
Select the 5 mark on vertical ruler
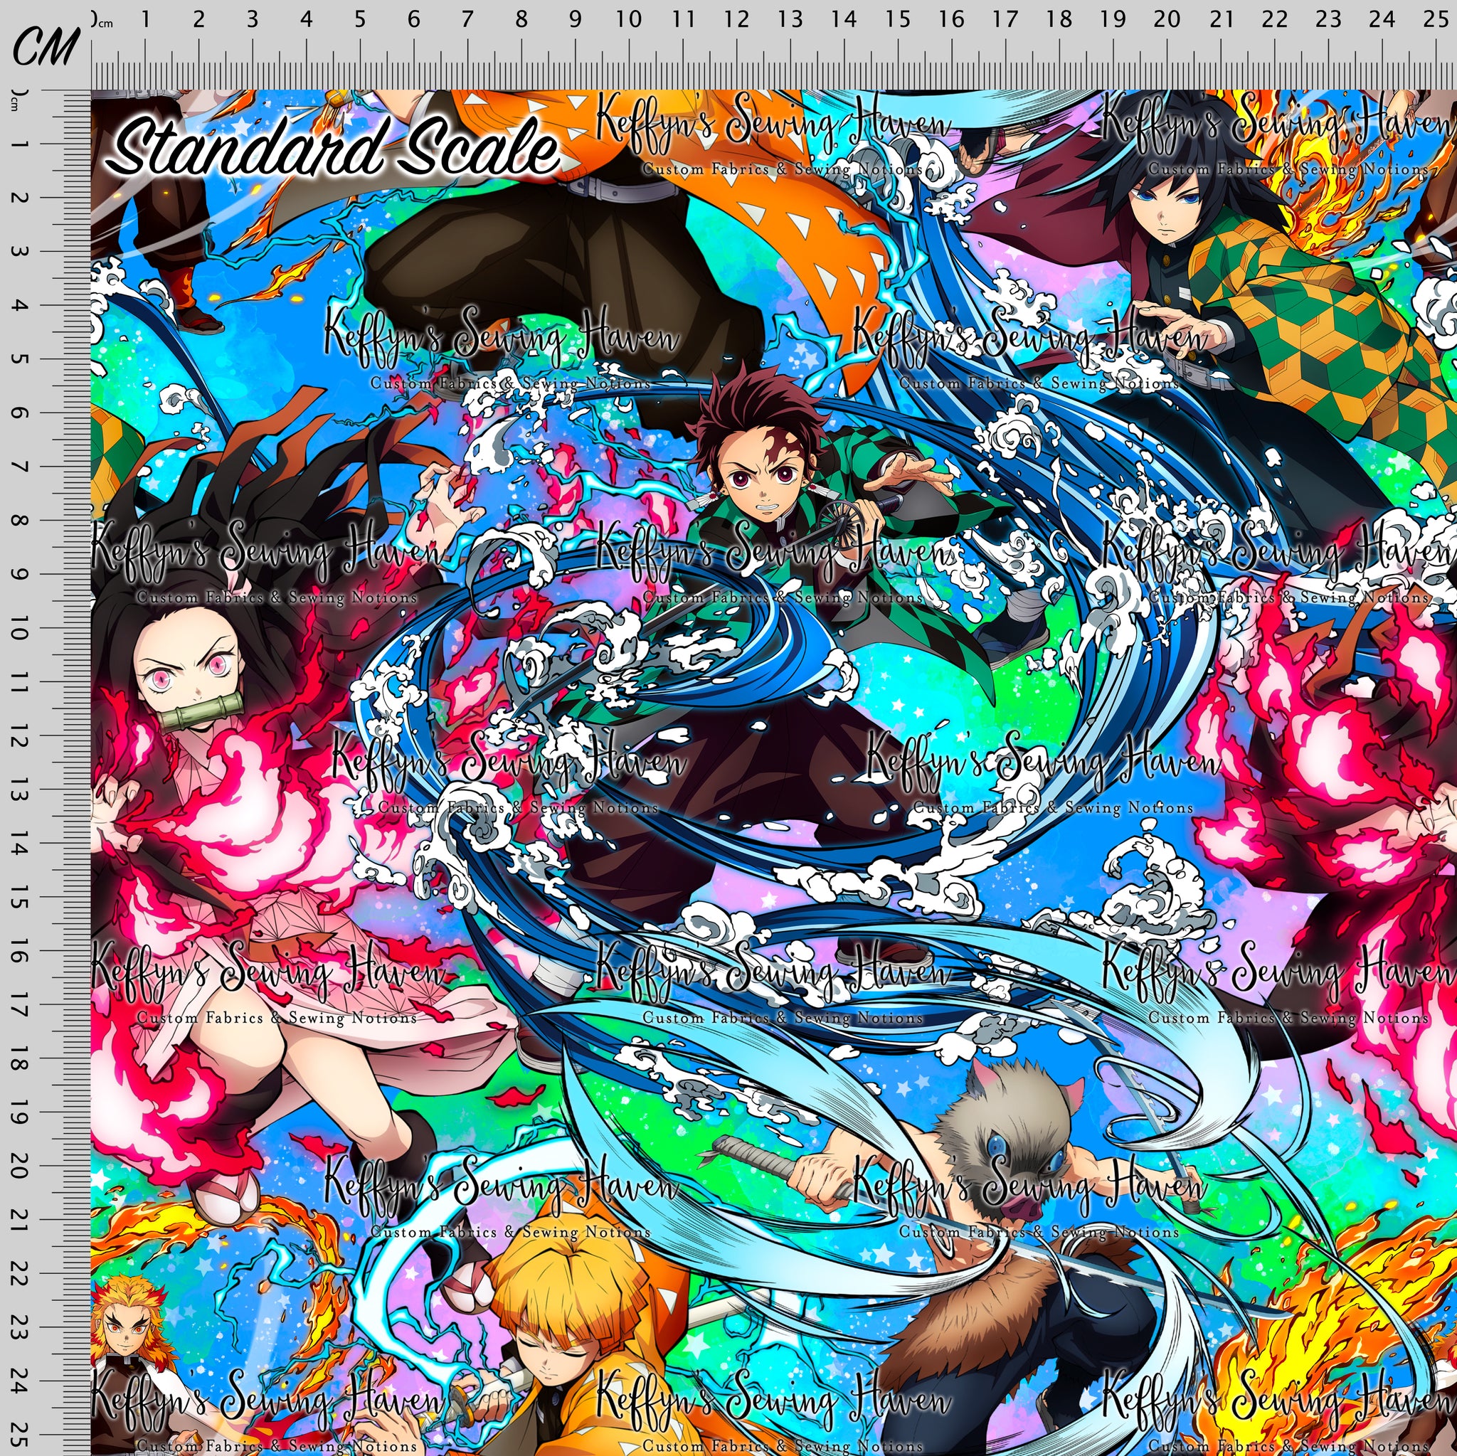click(x=19, y=358)
